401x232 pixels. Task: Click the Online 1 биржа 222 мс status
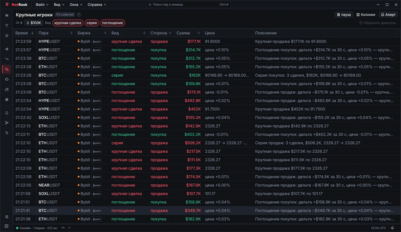tap(37, 228)
